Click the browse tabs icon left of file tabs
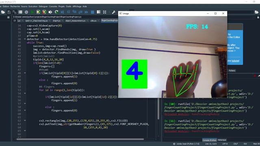This screenshot has width=260, height=146. [15, 21]
